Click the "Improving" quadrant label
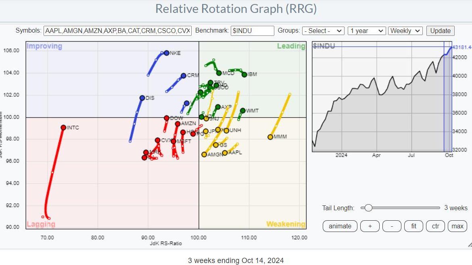Viewport: 472px width, 265px height. coord(44,46)
